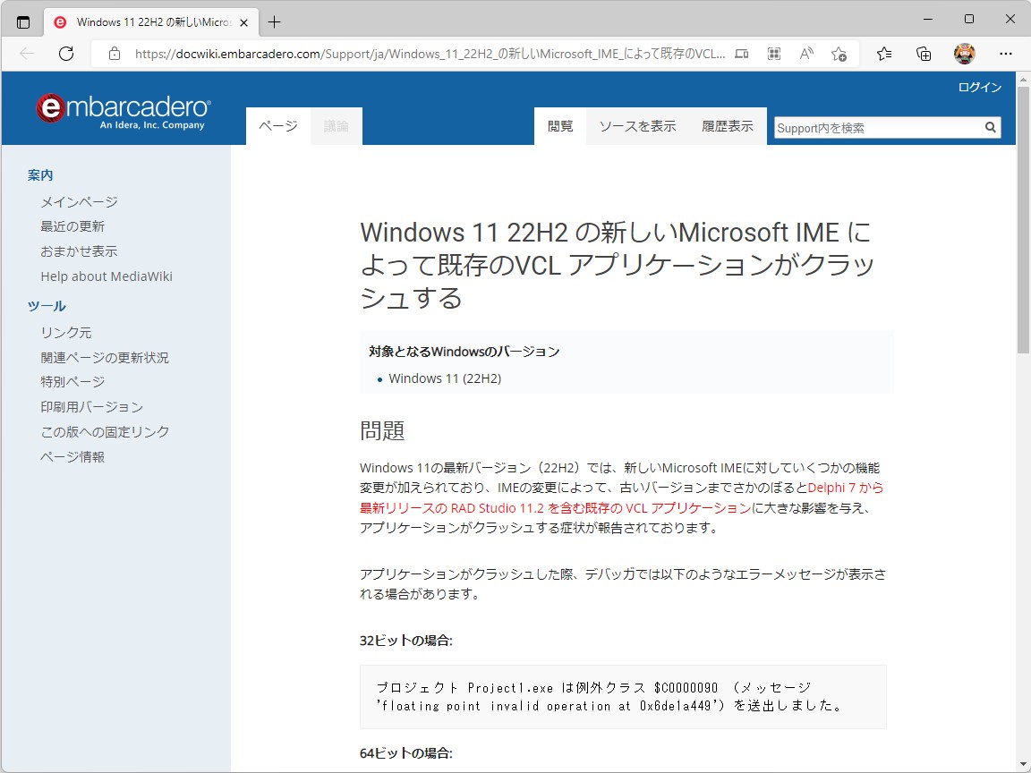Open Collections with its toolbar icon

[924, 54]
